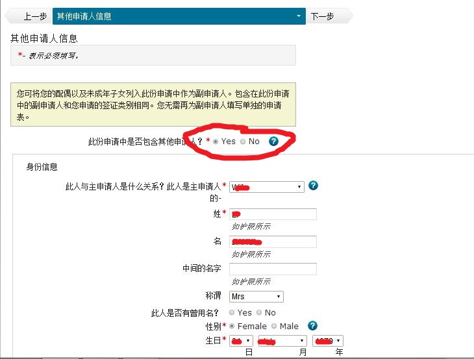474x359 pixels.
Task: Select Male gender radio button
Action: pyautogui.click(x=273, y=326)
